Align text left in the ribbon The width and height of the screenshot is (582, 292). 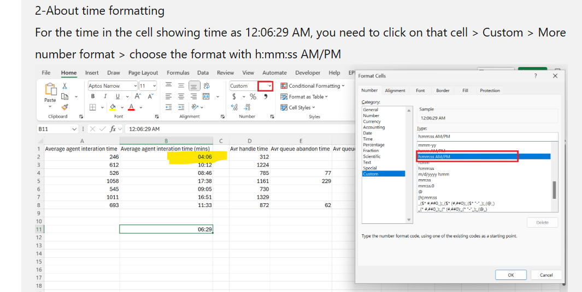tap(168, 96)
